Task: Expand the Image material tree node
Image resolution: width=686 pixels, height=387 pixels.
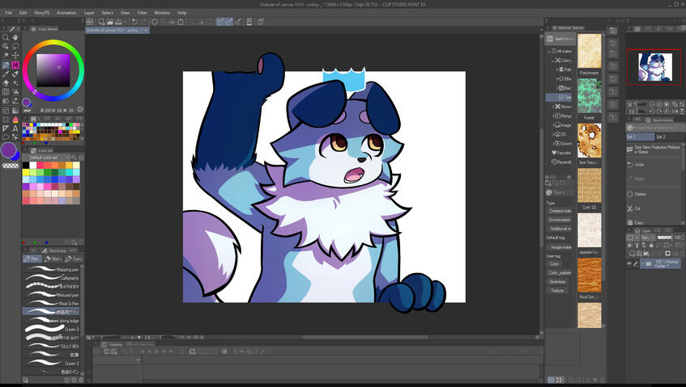Action: [x=553, y=124]
